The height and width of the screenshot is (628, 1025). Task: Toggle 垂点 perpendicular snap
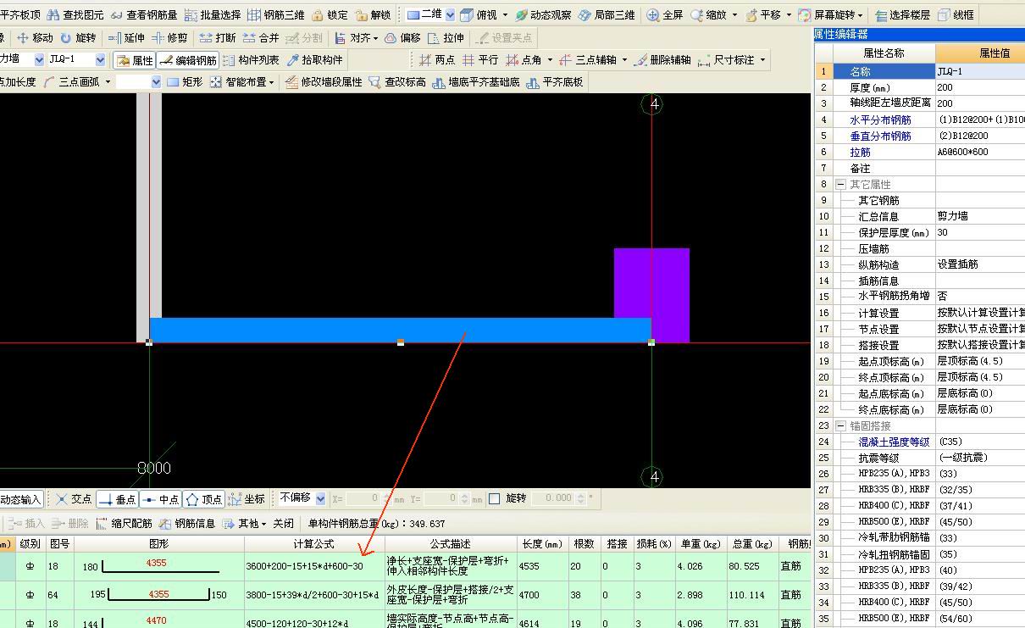[117, 499]
